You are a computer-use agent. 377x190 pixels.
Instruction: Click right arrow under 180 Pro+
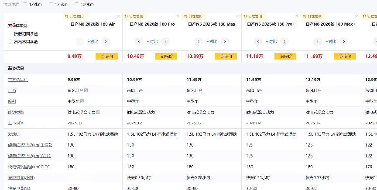(x=284, y=41)
